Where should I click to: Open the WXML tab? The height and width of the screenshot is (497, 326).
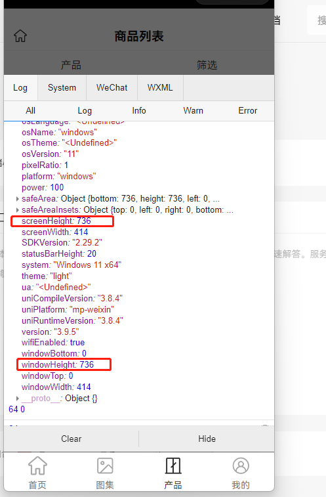pos(160,88)
